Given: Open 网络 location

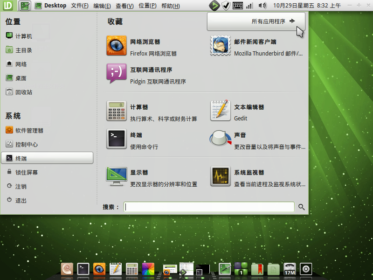Looking at the screenshot, I should (x=16, y=64).
